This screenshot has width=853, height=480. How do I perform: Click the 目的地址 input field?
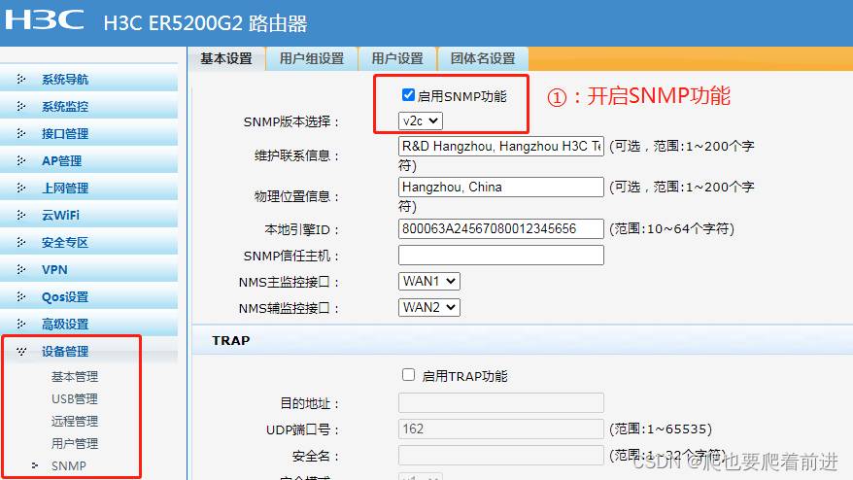(x=501, y=402)
